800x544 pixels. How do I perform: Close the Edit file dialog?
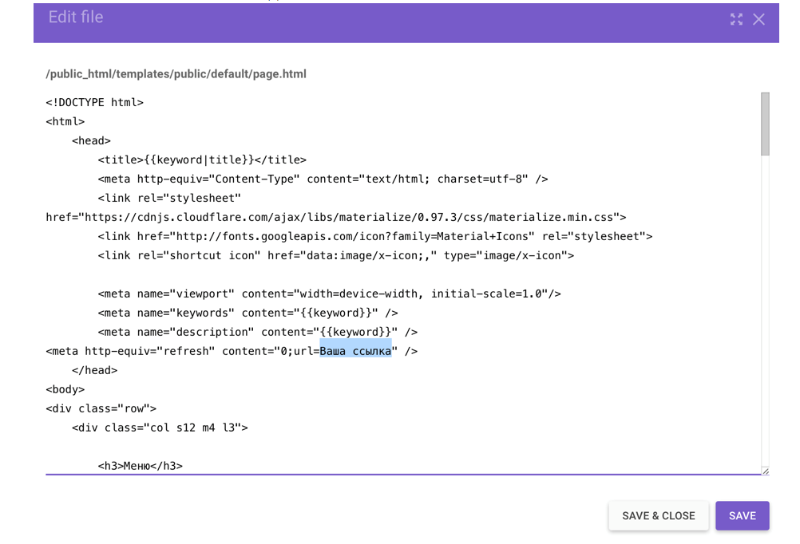[758, 19]
